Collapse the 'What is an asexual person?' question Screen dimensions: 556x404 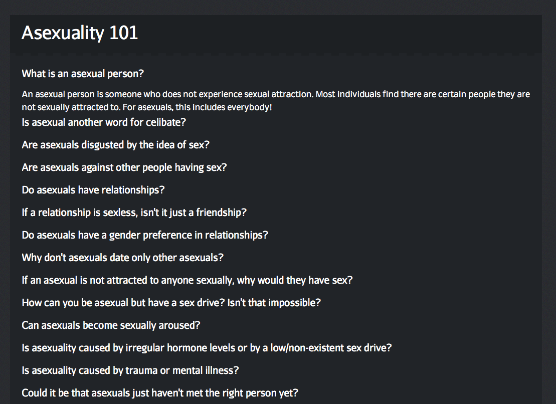tap(83, 74)
